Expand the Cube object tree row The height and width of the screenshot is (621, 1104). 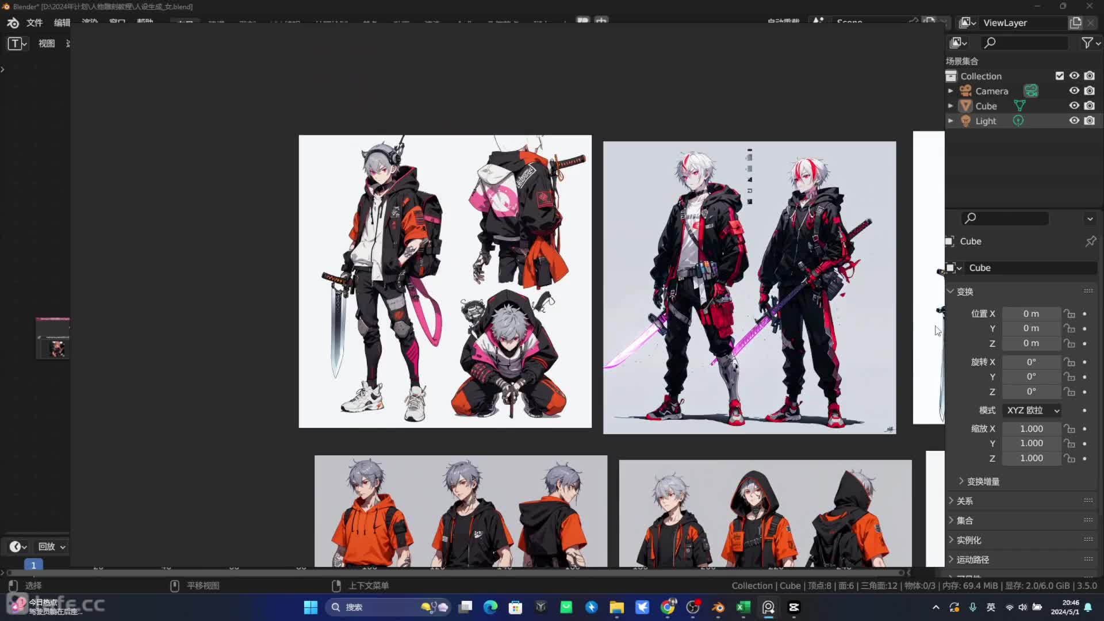click(950, 106)
